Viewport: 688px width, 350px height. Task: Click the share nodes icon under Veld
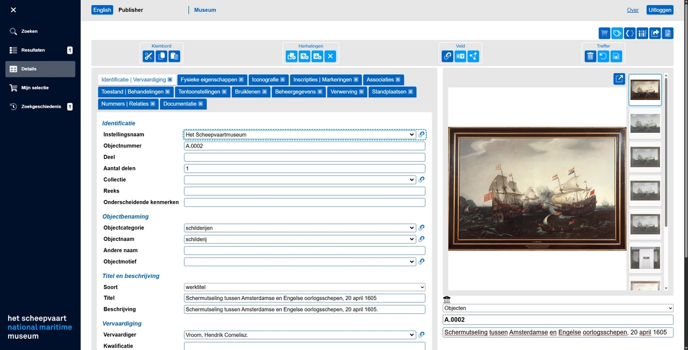[473, 56]
